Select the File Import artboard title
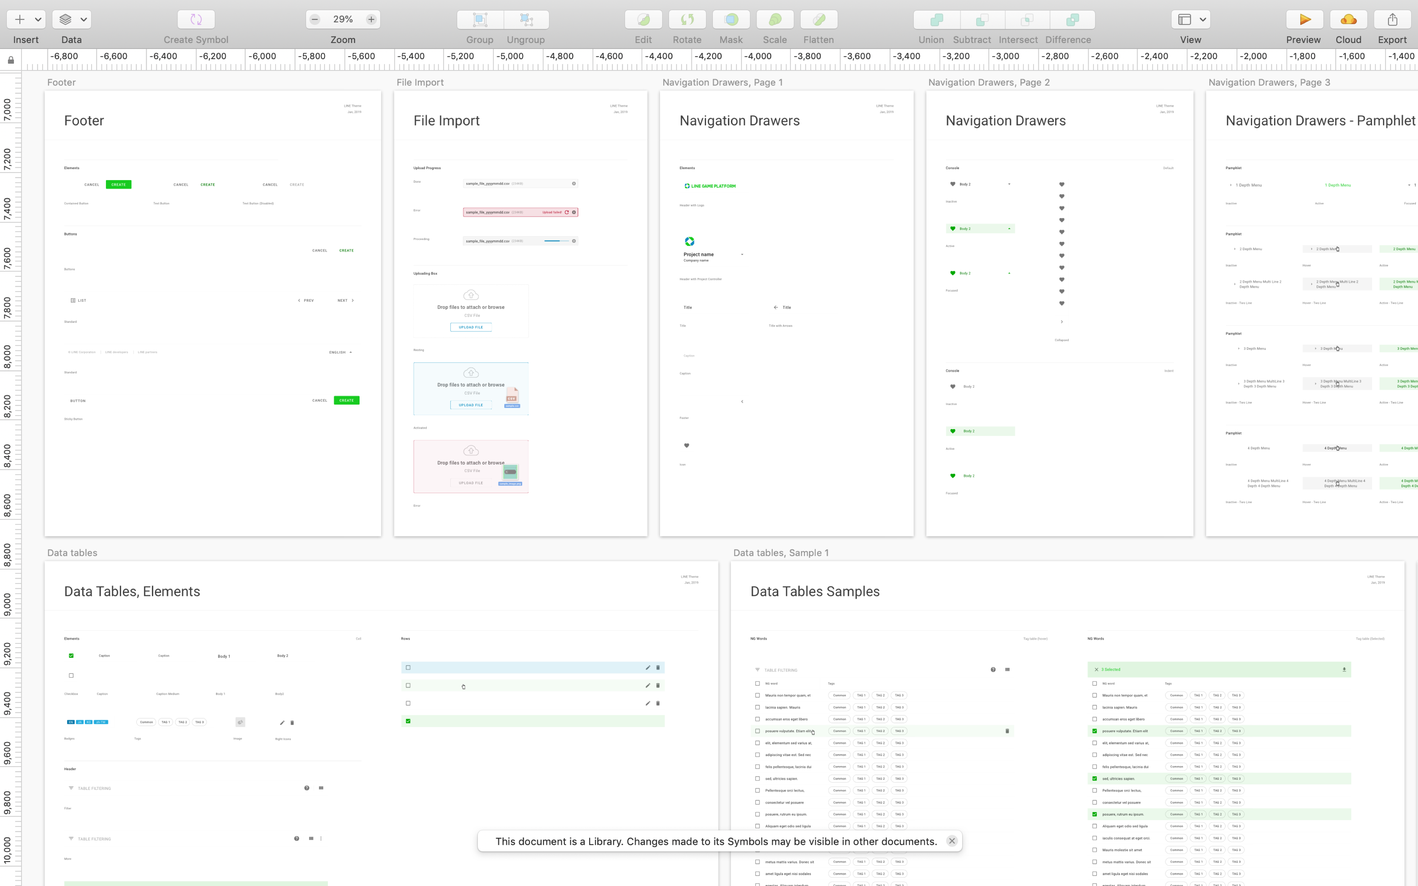The width and height of the screenshot is (1418, 886). (x=420, y=82)
